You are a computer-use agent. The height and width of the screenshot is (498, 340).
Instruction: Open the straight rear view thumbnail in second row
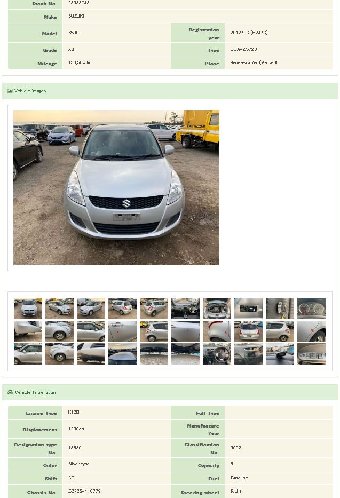249,331
